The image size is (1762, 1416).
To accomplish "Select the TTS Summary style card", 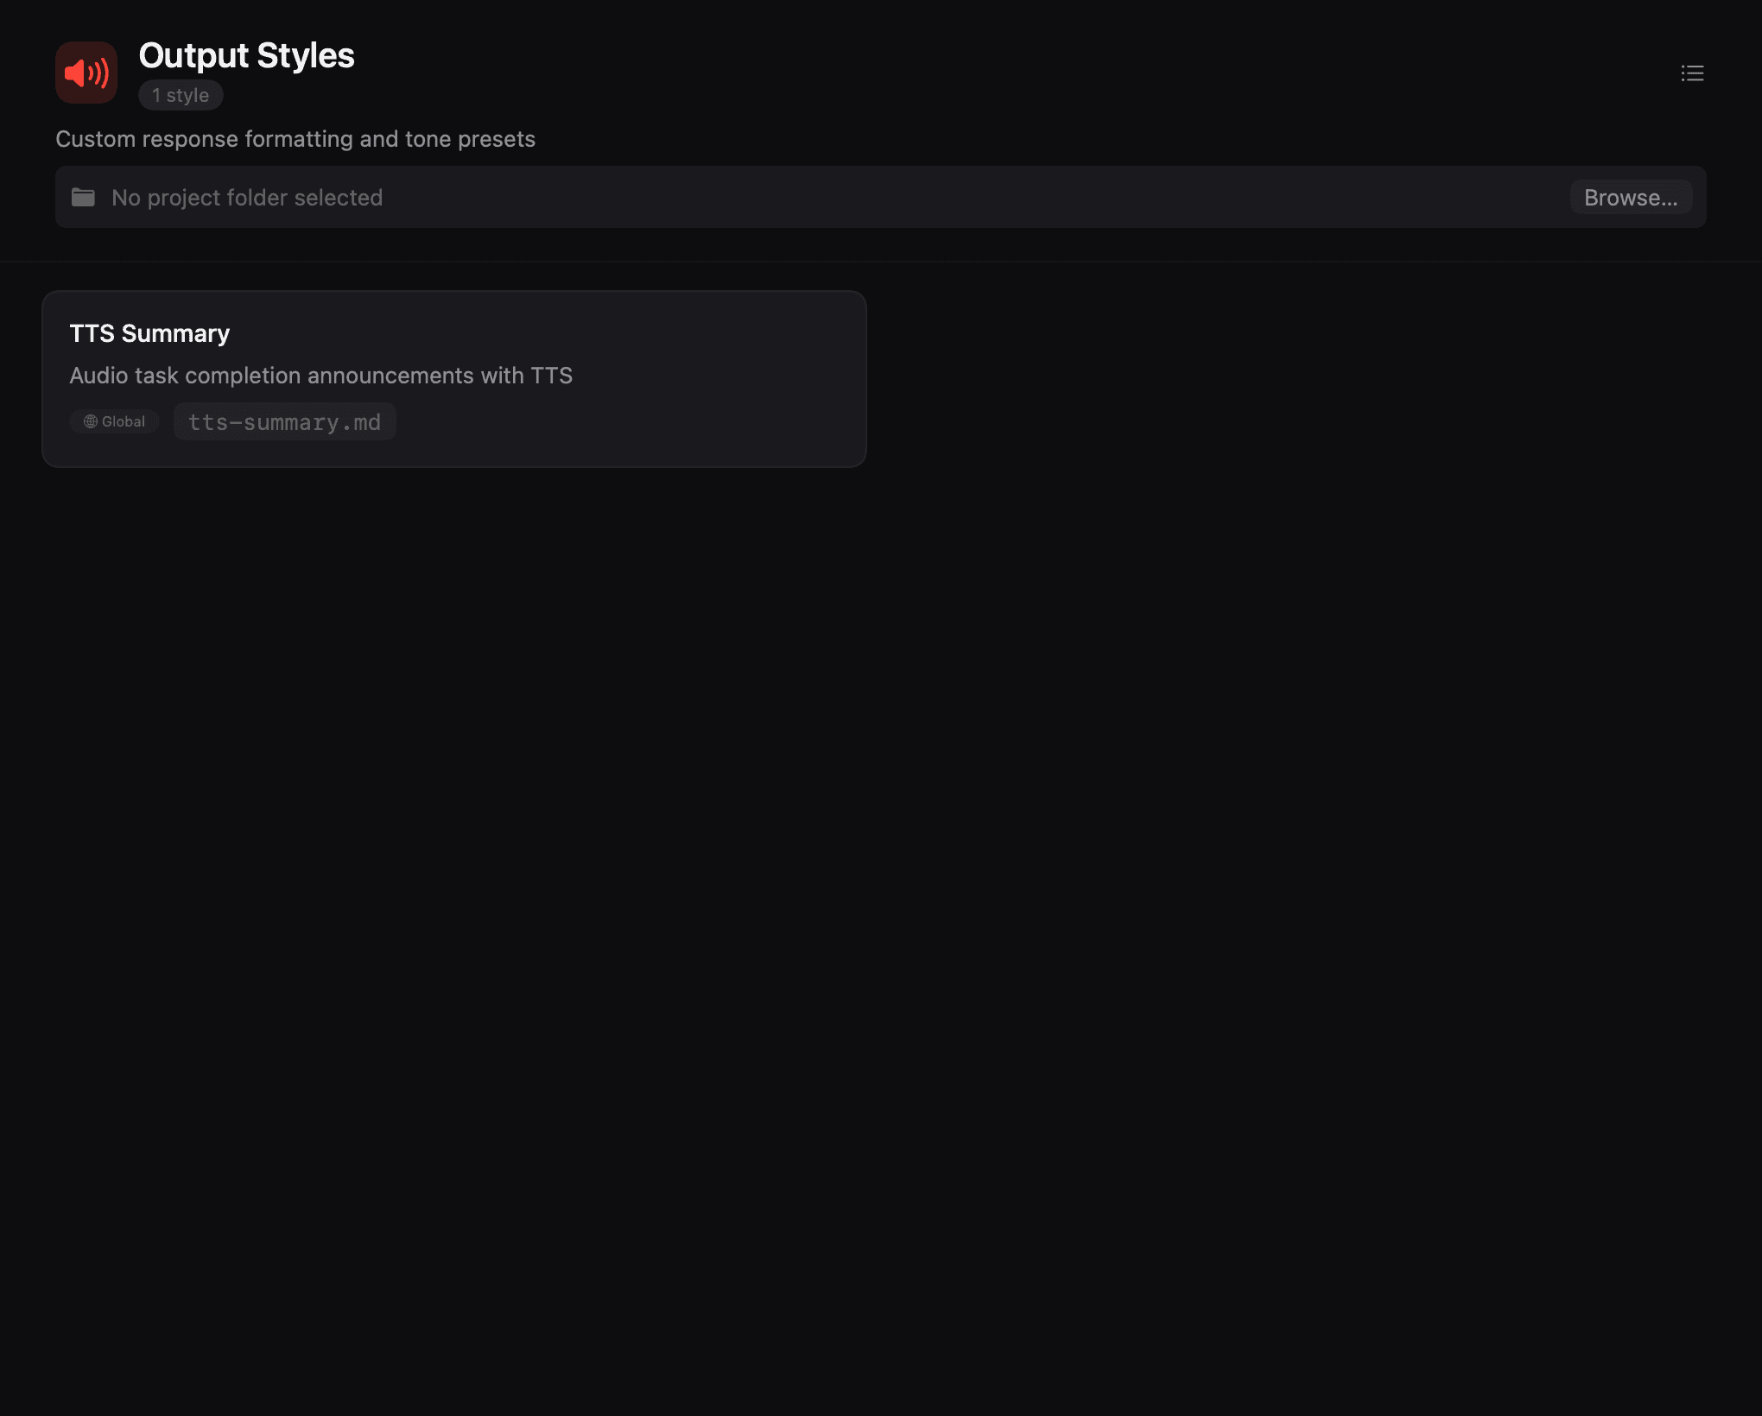I will 453,379.
